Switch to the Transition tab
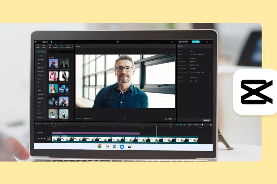The width and height of the screenshot is (277, 184). 68,46
